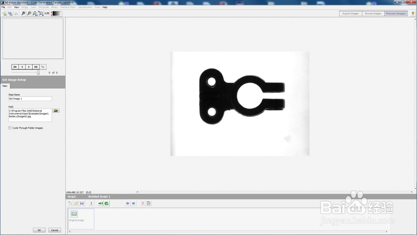Open the Image menu
Image resolution: width=417 pixels, height=235 pixels.
click(25, 7)
